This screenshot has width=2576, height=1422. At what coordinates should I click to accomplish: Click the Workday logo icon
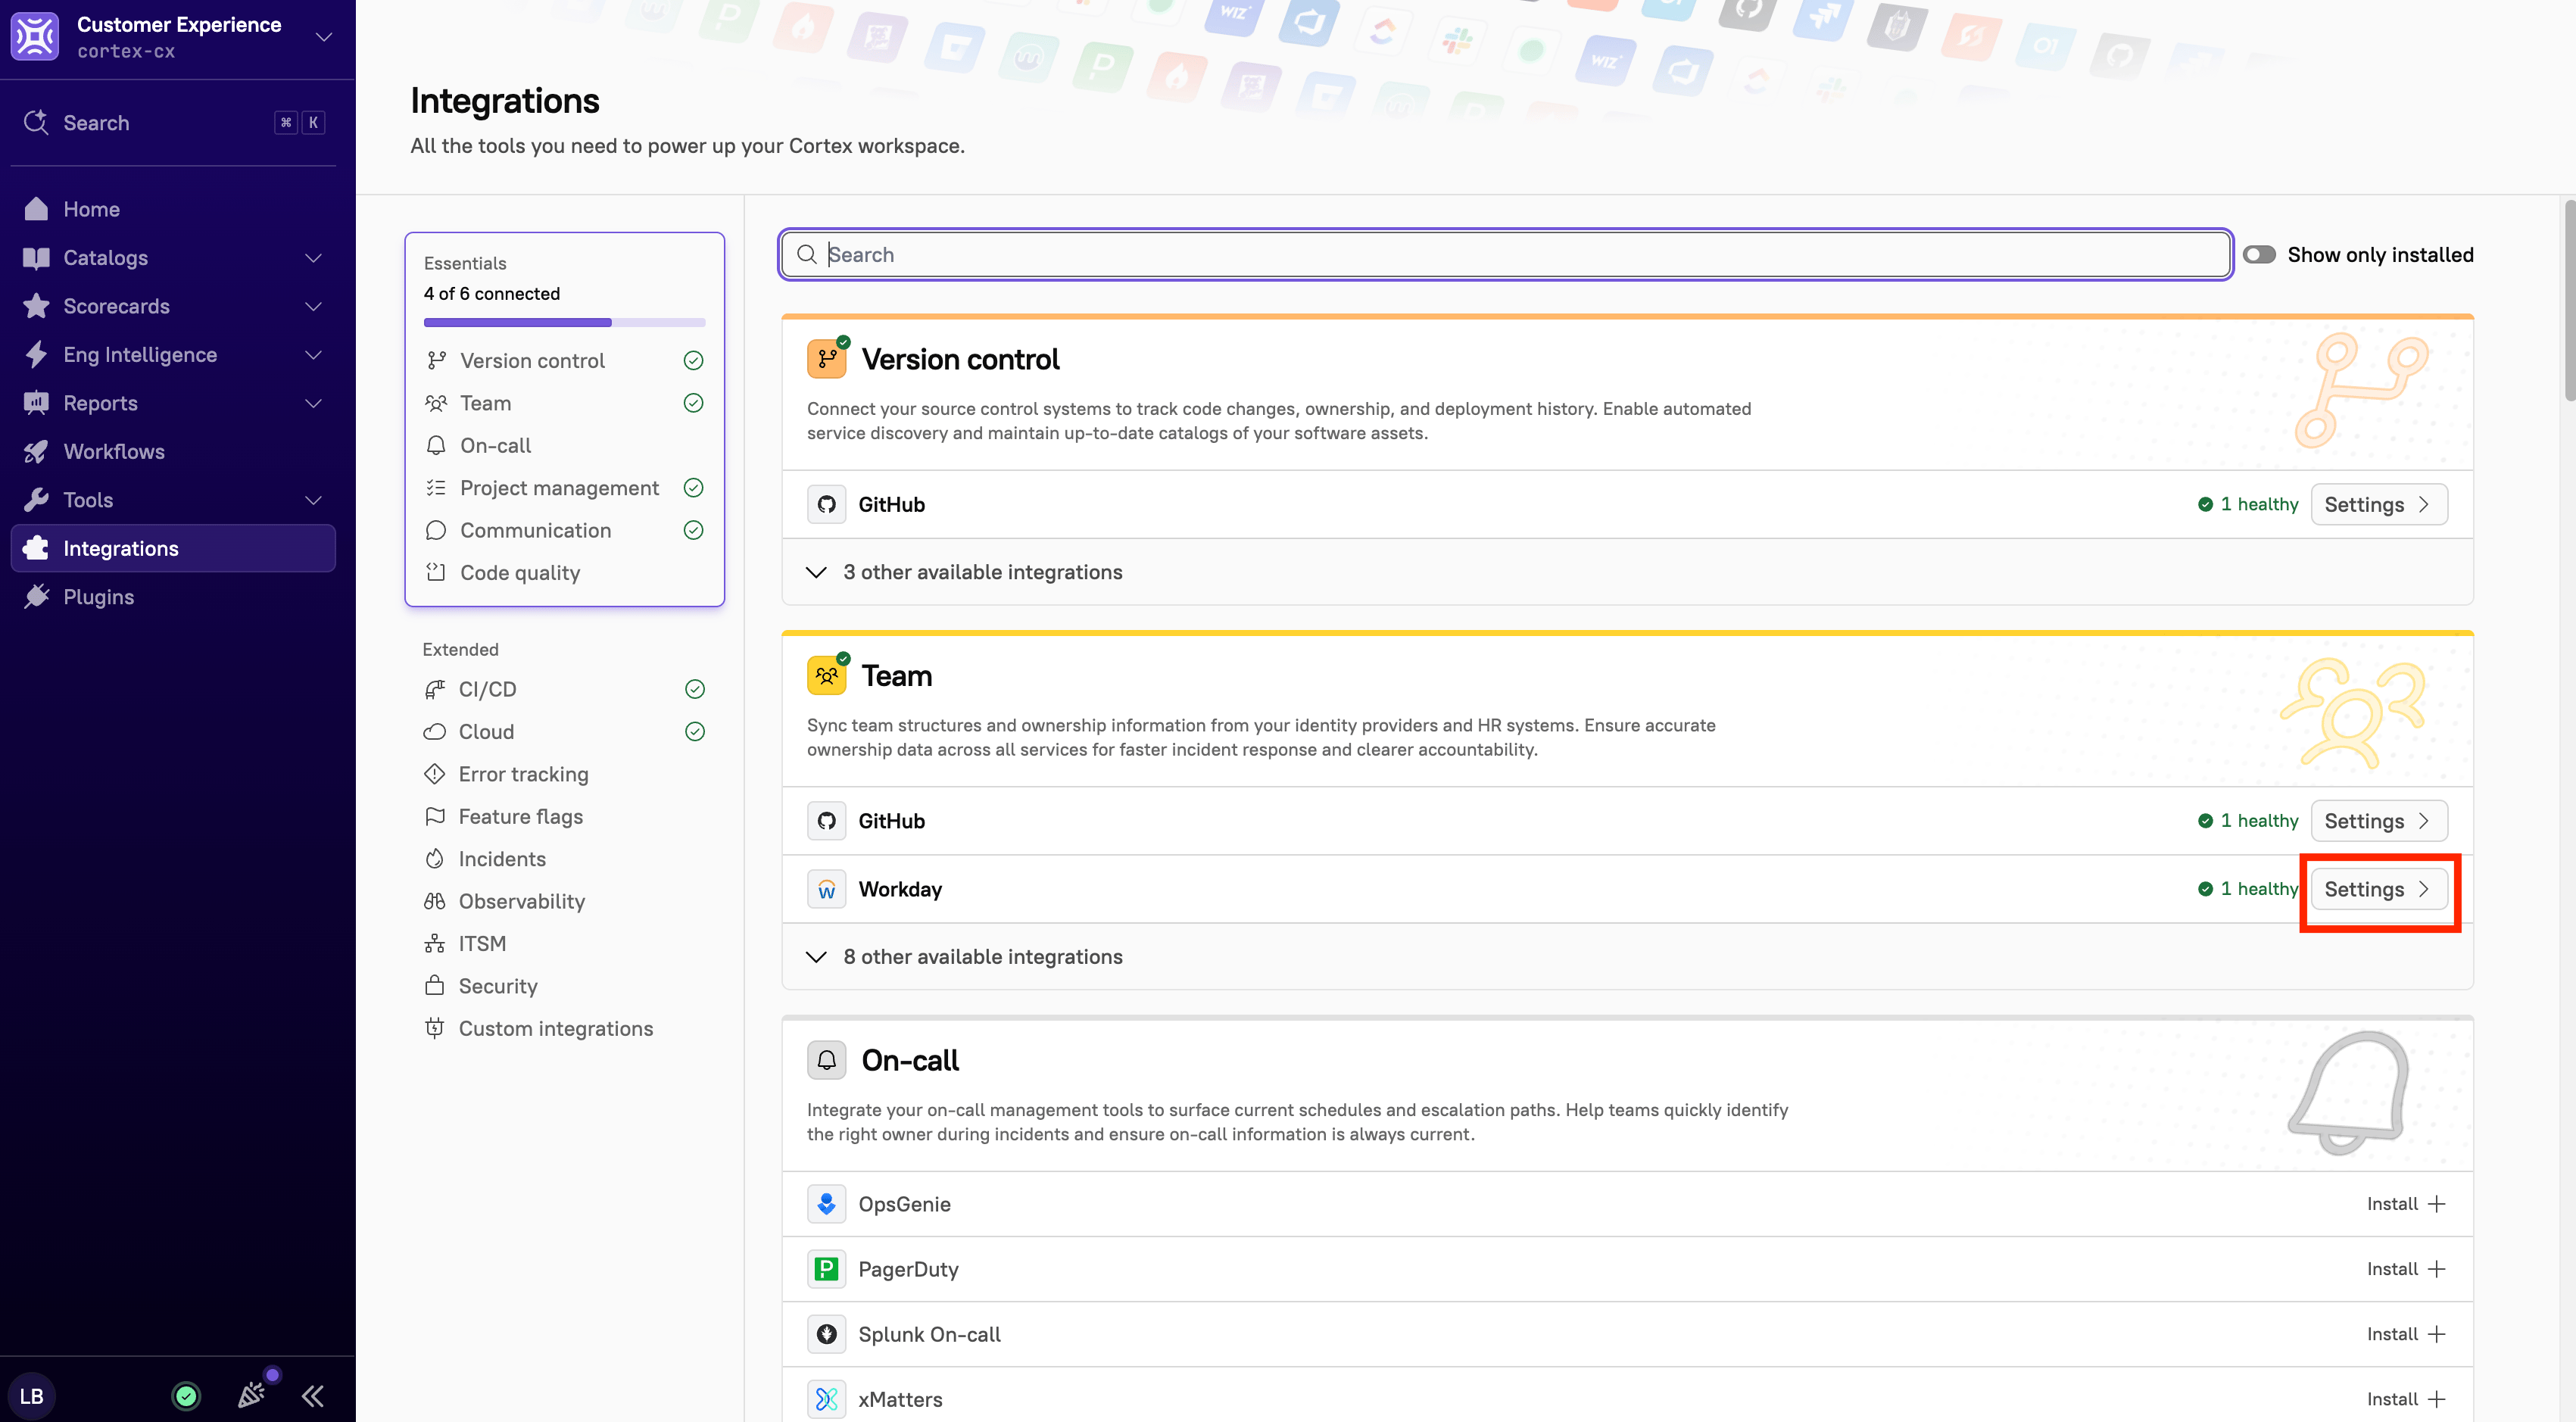[x=826, y=889]
